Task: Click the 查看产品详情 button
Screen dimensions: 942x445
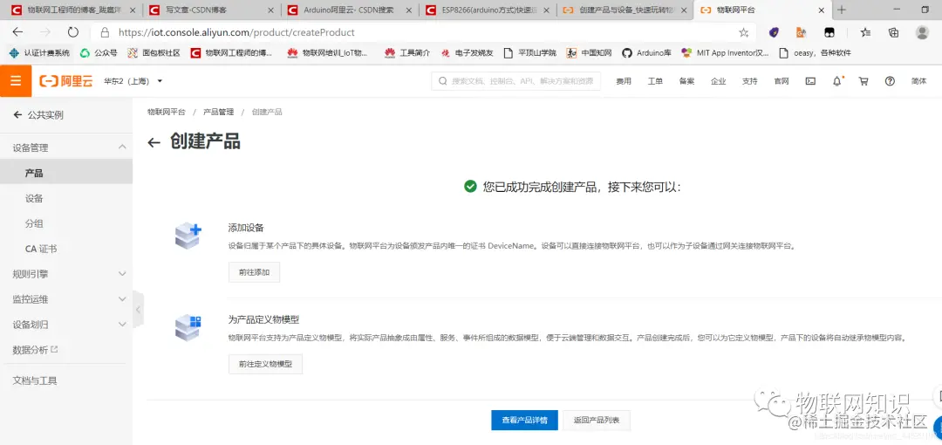Action: (x=525, y=421)
